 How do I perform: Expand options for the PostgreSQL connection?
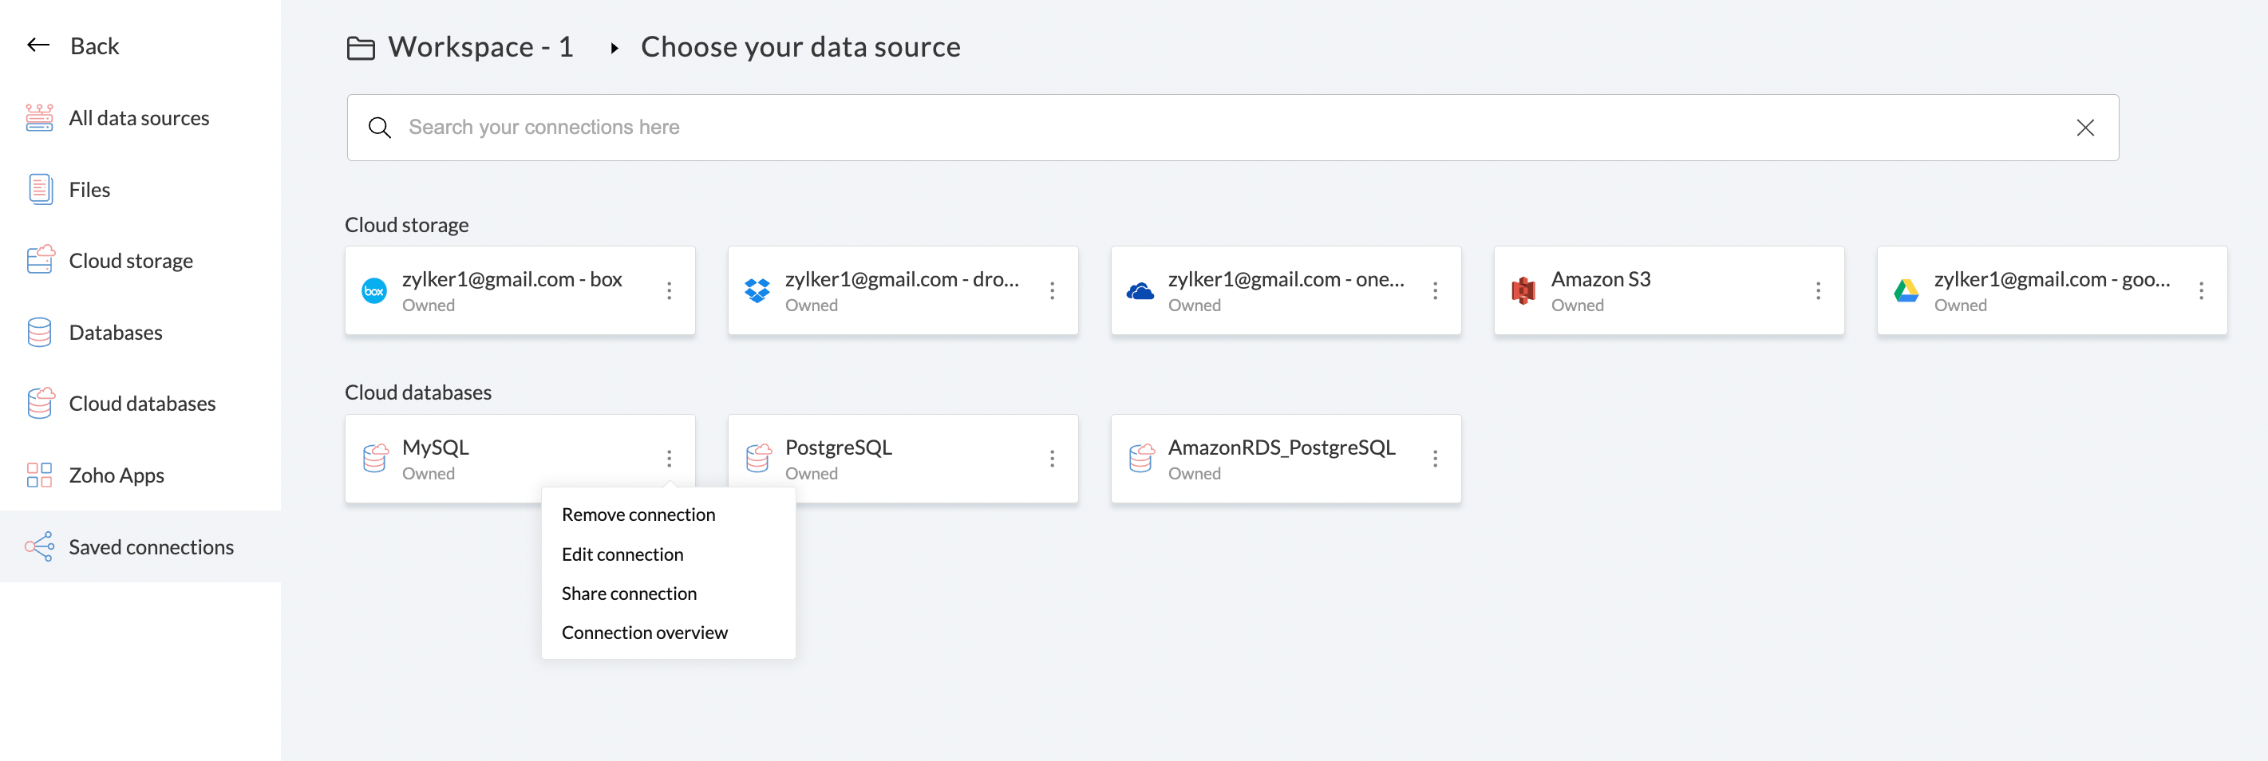click(x=1052, y=459)
